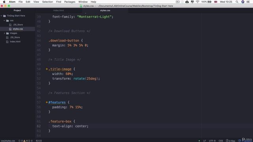The width and height of the screenshot is (253, 142).
Task: Open the Selection menu
Action: coord(47,2)
